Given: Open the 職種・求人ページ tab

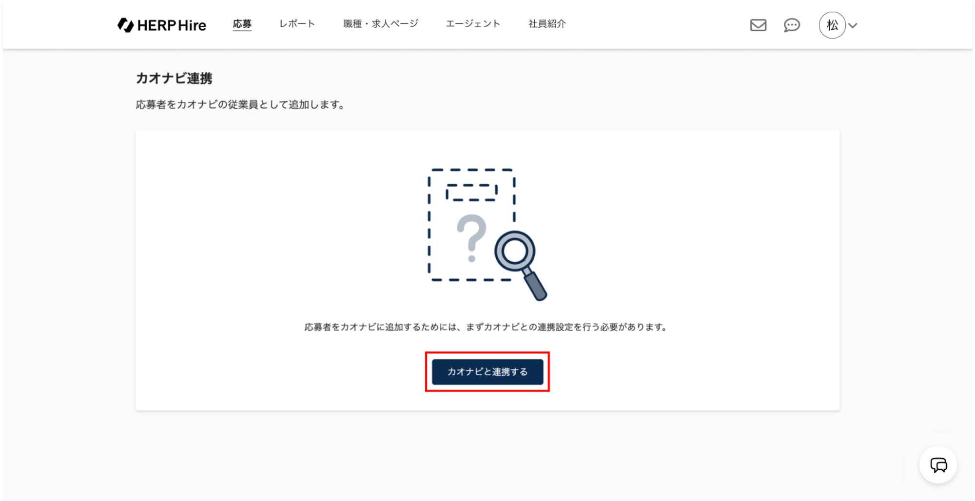Looking at the screenshot, I should (x=381, y=24).
